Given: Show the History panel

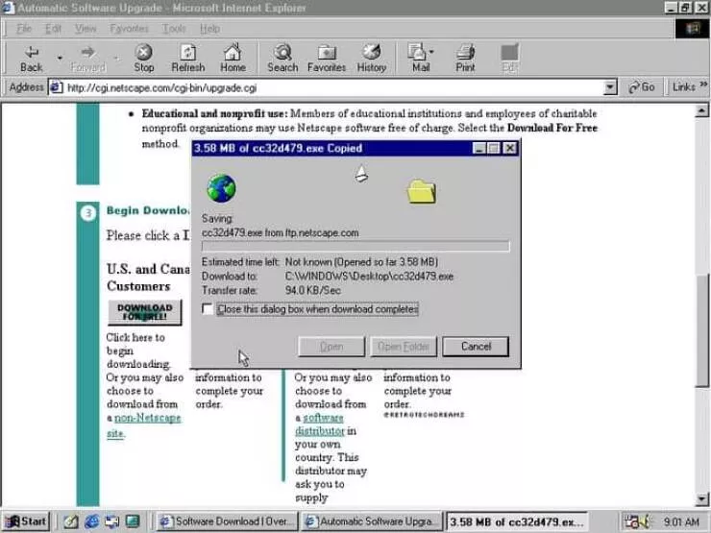Looking at the screenshot, I should click(371, 58).
